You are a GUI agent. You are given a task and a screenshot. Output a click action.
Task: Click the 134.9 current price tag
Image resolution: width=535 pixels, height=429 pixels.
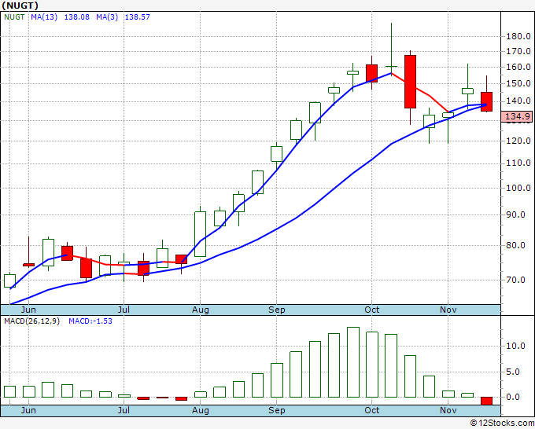pos(517,116)
